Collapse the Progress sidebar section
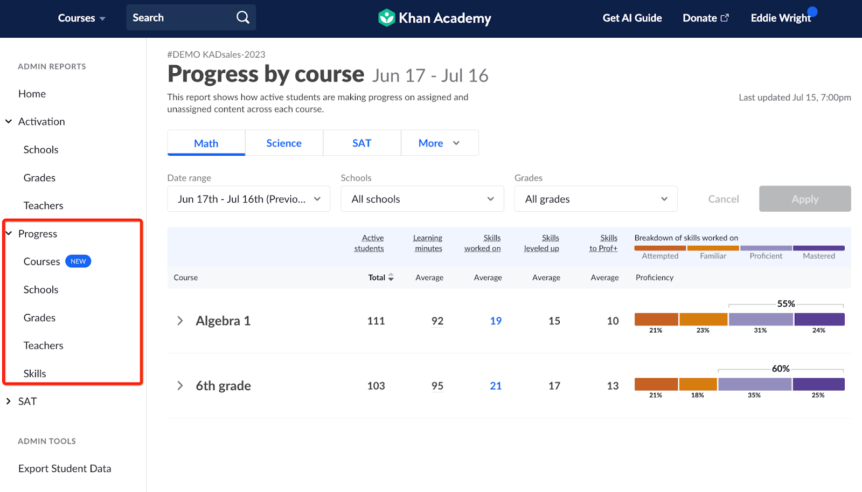The image size is (862, 492). pyautogui.click(x=9, y=233)
